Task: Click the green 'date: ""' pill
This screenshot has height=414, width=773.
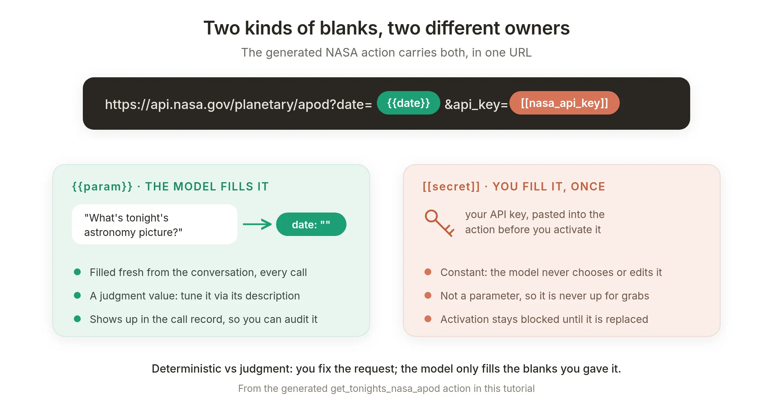Action: click(311, 224)
